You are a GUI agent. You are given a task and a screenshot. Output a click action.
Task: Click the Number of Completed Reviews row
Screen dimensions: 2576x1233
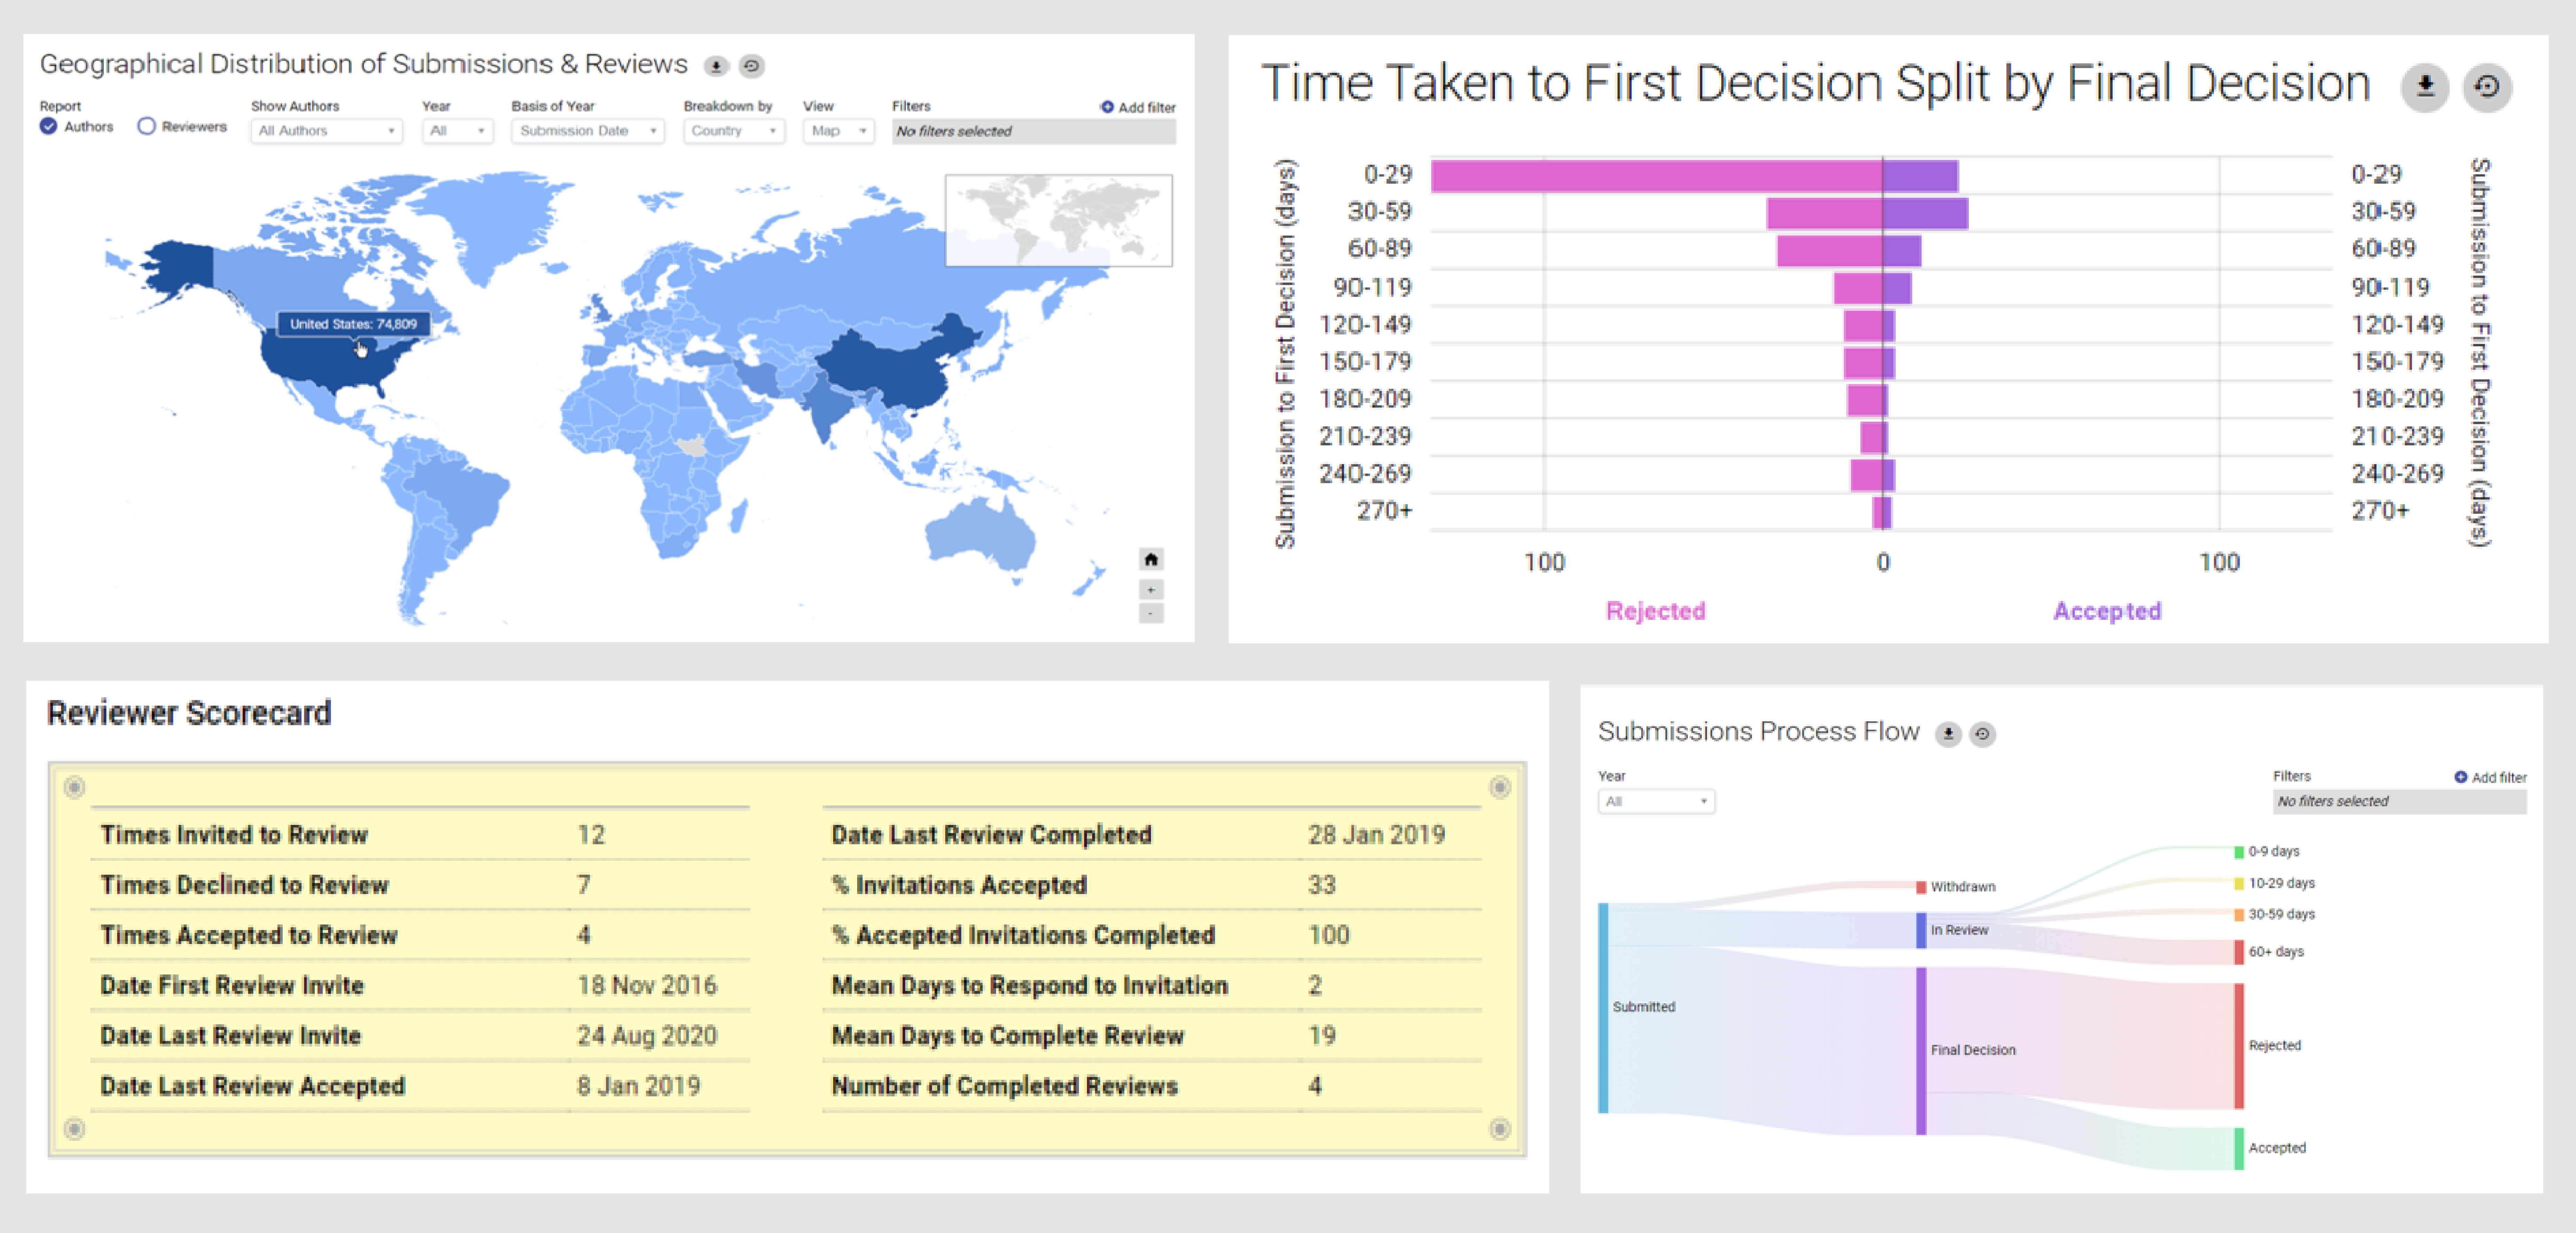(1152, 1086)
